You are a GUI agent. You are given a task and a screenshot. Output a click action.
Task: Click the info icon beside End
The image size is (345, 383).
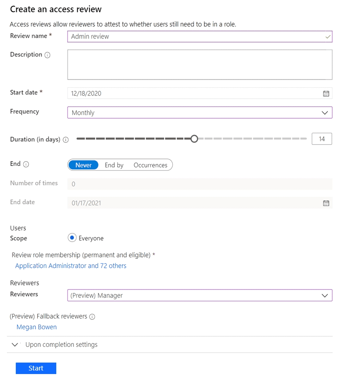coord(26,164)
